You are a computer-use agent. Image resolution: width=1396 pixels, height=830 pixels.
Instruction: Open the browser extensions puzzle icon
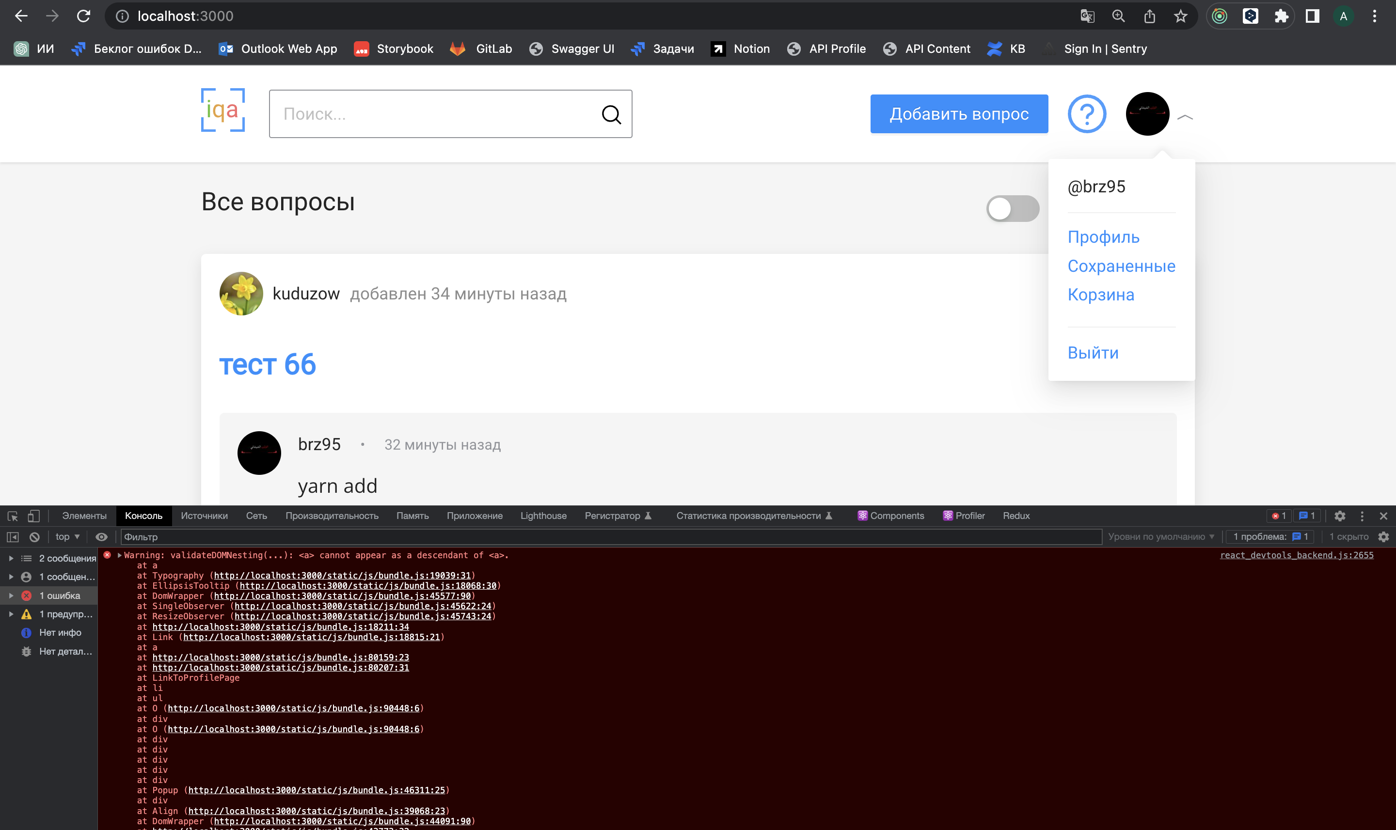tap(1281, 16)
